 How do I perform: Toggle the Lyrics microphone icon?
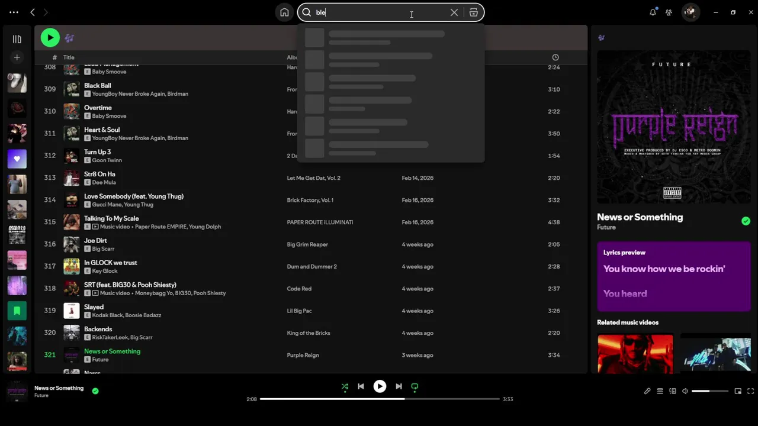click(x=647, y=391)
